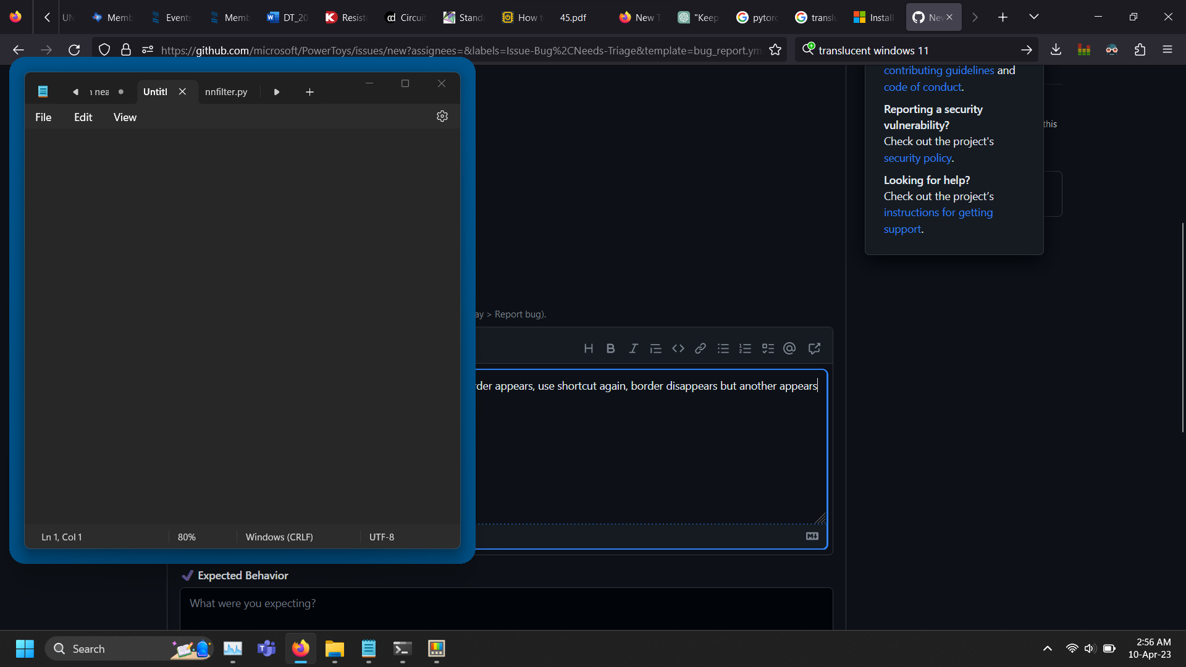Toggle a markdown task list item
The width and height of the screenshot is (1186, 667).
[x=767, y=348]
